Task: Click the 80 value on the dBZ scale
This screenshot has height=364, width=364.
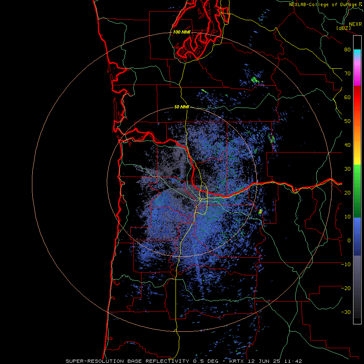Action: pos(347,50)
